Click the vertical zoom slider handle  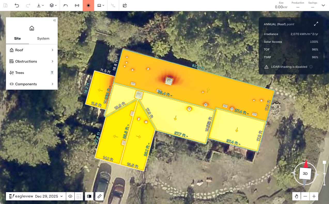coord(324,162)
